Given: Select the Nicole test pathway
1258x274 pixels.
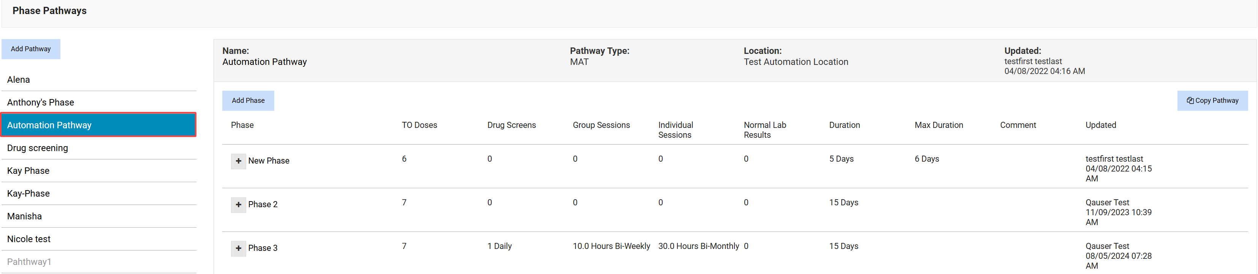Looking at the screenshot, I should click(29, 239).
